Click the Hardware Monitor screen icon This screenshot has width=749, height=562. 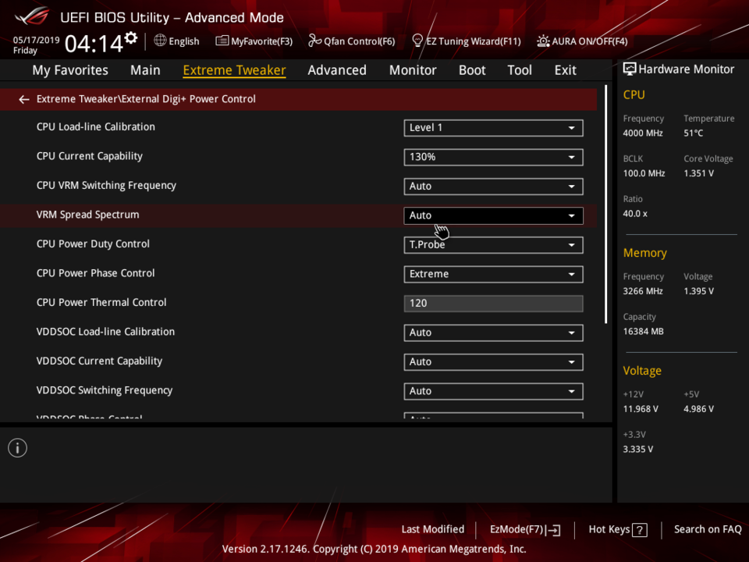pos(630,69)
